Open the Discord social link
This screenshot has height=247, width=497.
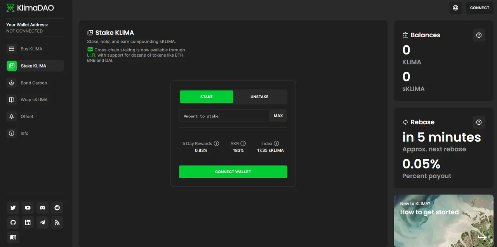click(x=43, y=208)
